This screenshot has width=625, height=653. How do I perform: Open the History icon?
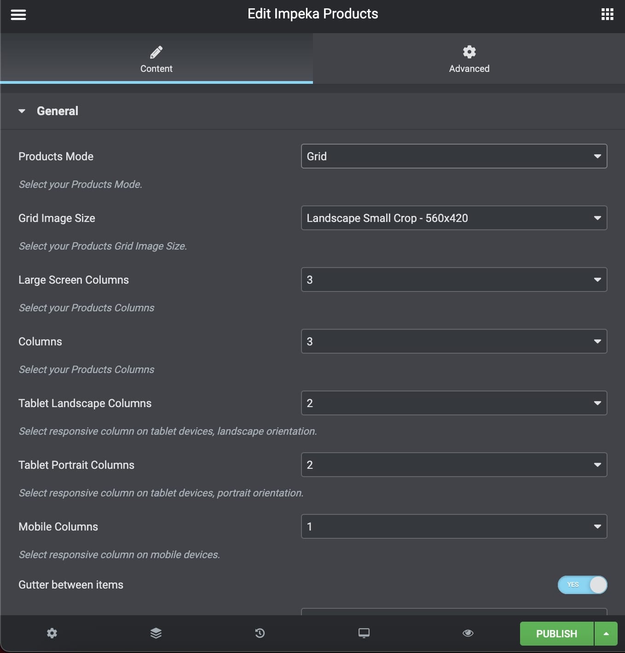[x=260, y=633]
